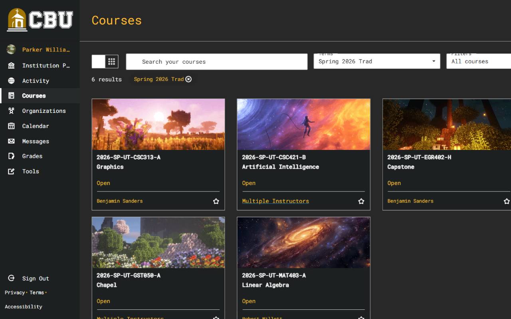The image size is (511, 319).
Task: Click the Tools external-link icon
Action: tap(11, 171)
